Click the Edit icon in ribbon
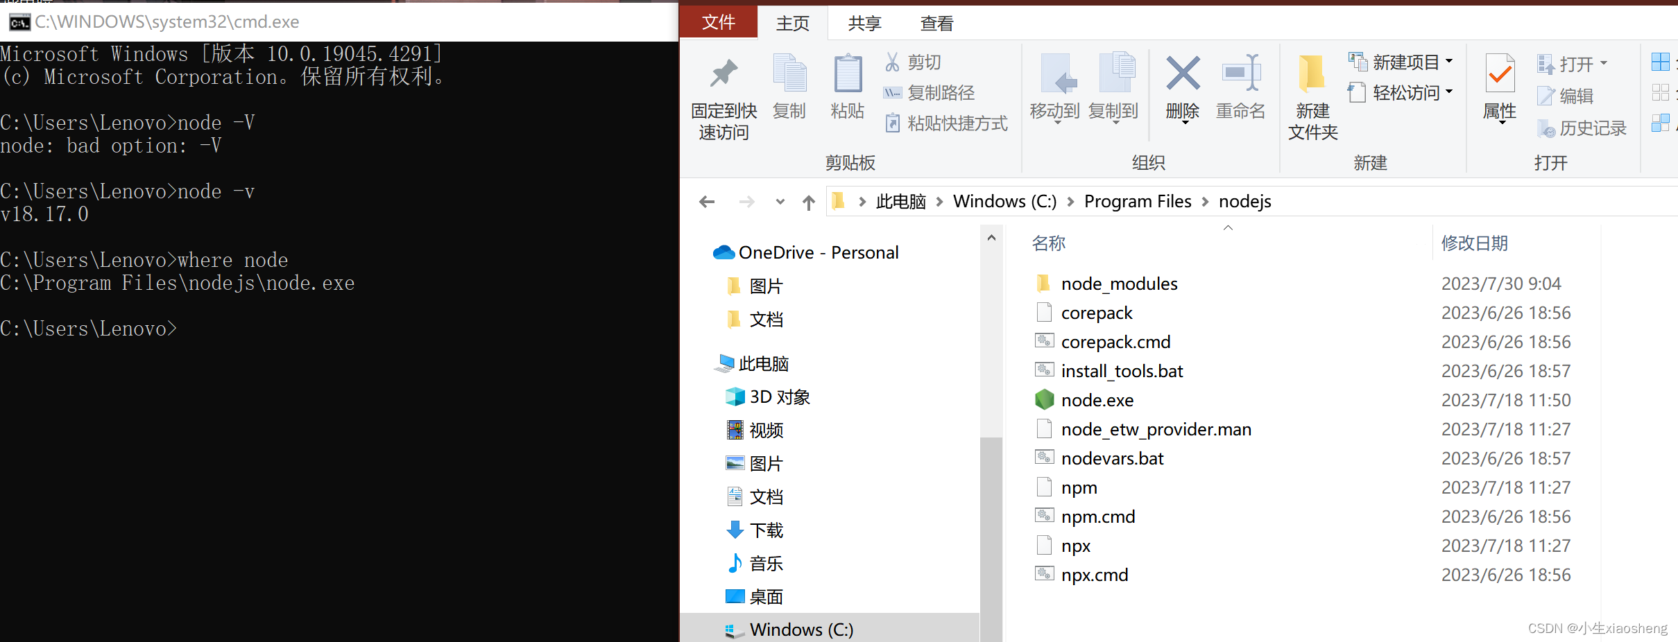 point(1546,96)
